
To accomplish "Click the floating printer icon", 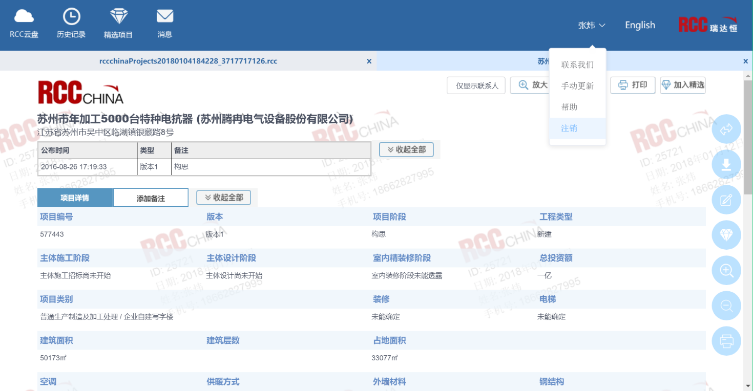I will 726,341.
